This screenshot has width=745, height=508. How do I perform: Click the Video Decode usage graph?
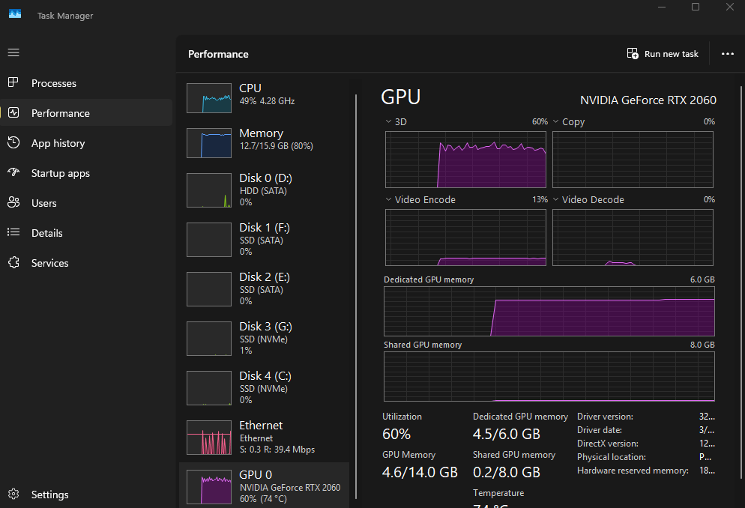coord(633,238)
